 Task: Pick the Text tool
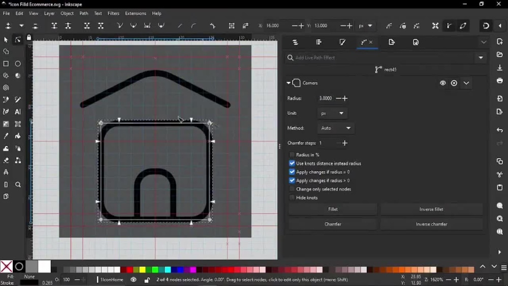18,112
